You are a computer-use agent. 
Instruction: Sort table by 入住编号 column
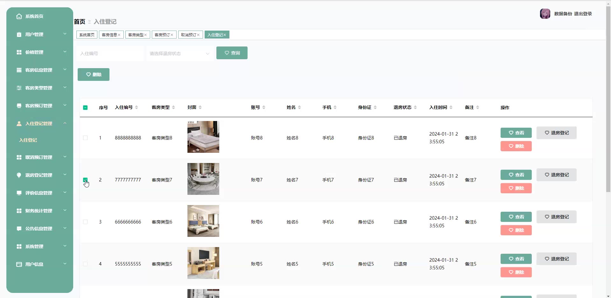[x=137, y=108]
